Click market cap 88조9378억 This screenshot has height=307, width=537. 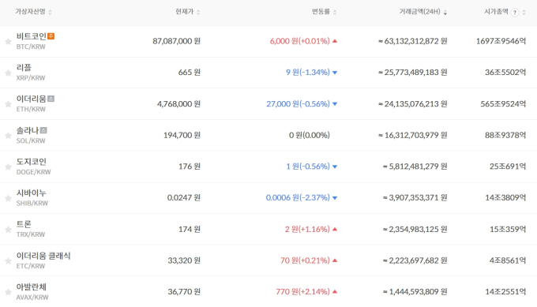tap(505, 135)
